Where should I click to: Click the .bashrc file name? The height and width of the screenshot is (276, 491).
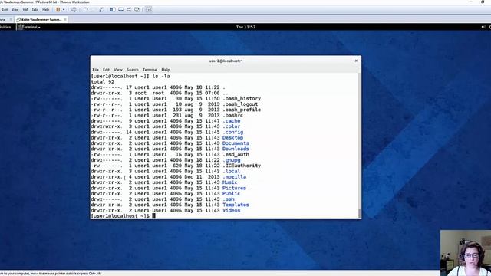click(233, 116)
